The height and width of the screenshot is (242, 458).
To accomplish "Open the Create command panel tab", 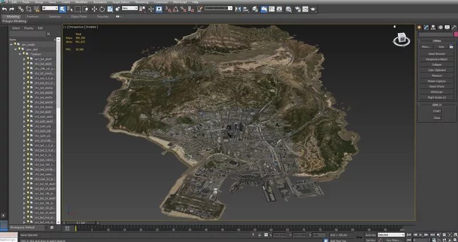I will tap(420, 27).
